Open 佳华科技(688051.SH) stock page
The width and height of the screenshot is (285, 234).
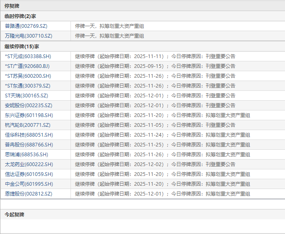point(29,135)
